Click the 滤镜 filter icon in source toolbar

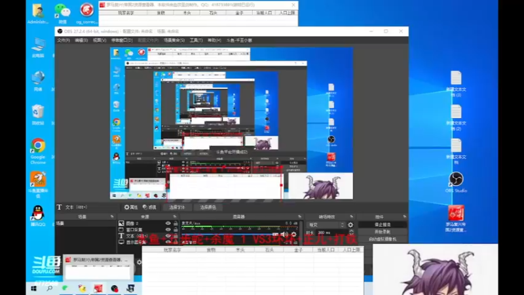coord(145,207)
